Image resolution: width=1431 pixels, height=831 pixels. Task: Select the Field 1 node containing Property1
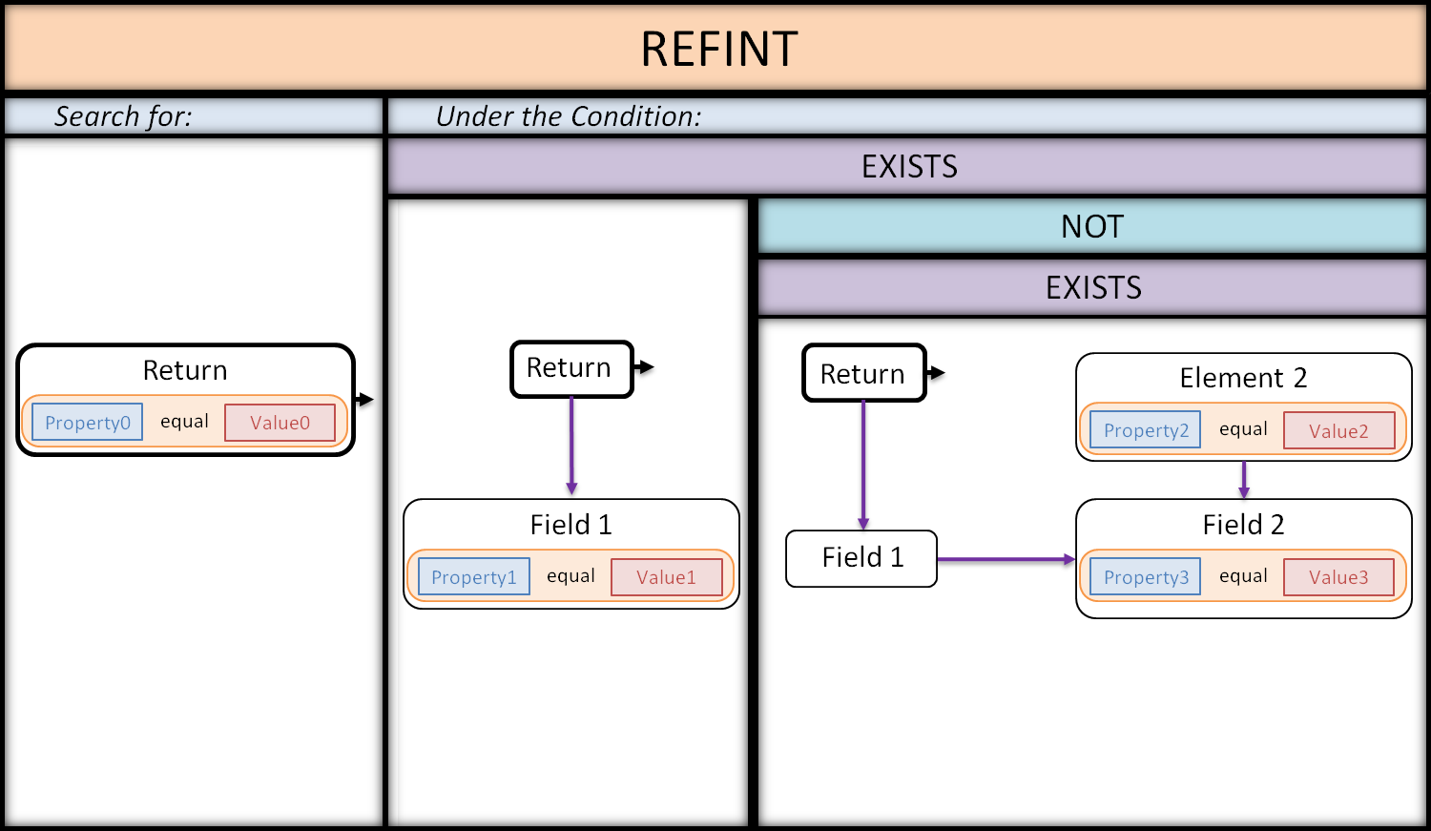tap(571, 553)
